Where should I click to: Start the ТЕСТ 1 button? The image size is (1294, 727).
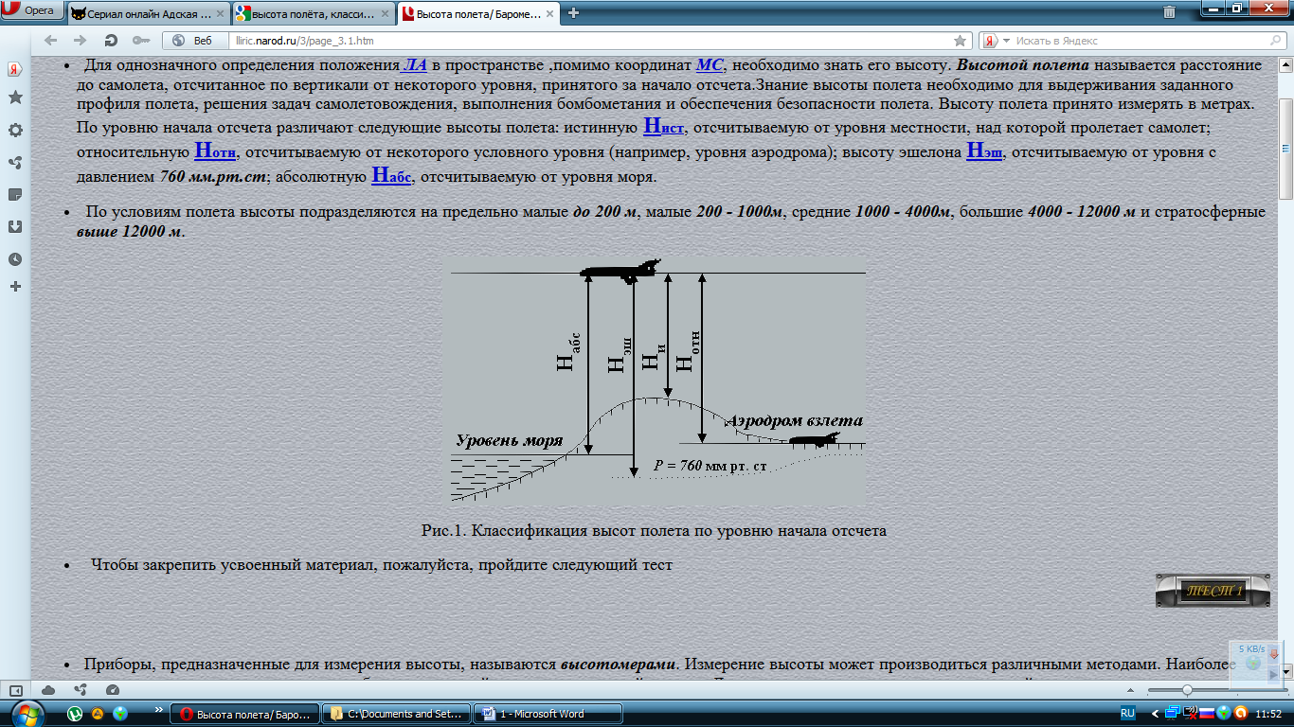(1213, 590)
